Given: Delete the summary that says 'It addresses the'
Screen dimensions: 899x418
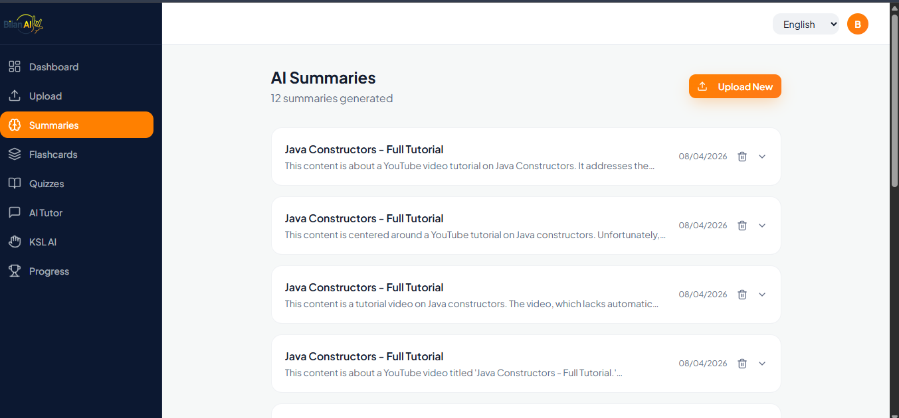Looking at the screenshot, I should [742, 157].
